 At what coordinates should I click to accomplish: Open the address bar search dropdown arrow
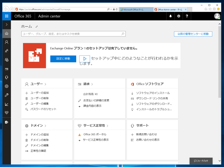(111, 9)
